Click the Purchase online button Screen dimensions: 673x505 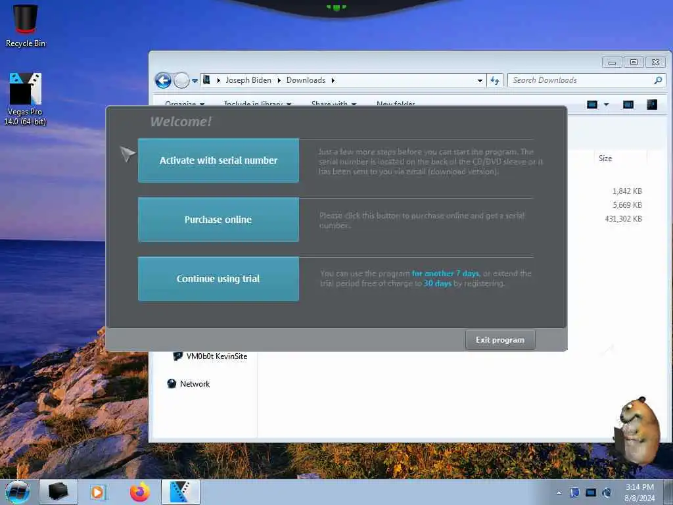(218, 220)
